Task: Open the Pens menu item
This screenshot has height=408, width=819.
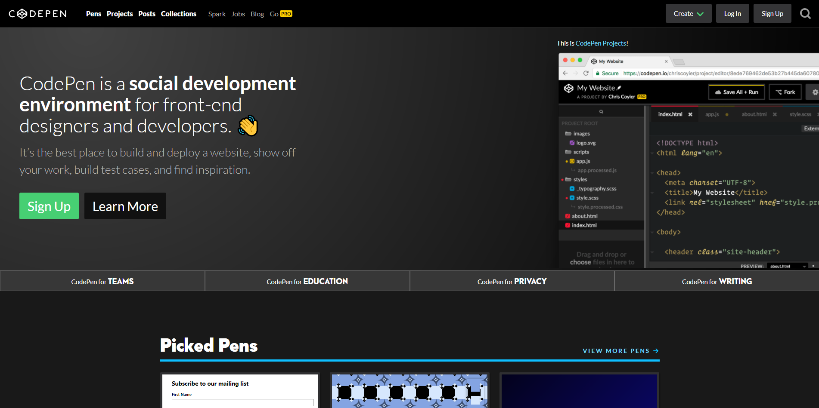Action: tap(93, 14)
